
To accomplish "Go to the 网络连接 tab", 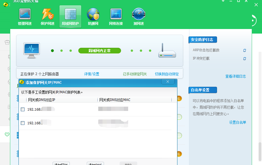I will point(116,17).
